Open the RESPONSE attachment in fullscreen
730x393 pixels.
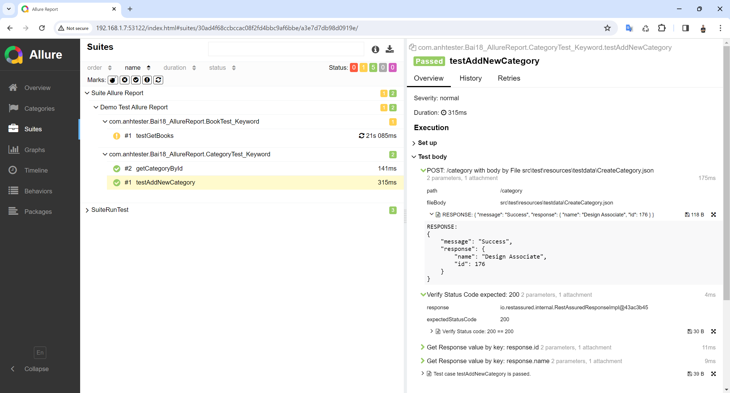point(713,215)
